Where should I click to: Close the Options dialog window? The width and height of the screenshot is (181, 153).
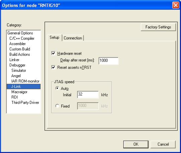176,5
